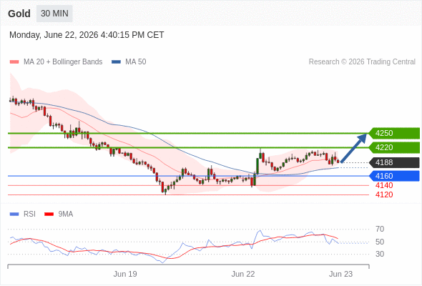Click the red 4120 support label

click(x=384, y=194)
